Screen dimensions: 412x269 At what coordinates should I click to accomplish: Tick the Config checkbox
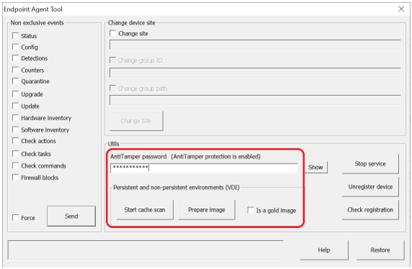(15, 47)
